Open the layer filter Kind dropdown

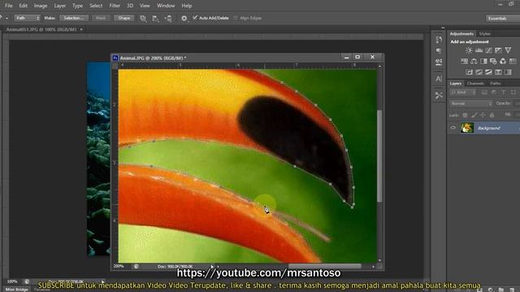[463, 92]
